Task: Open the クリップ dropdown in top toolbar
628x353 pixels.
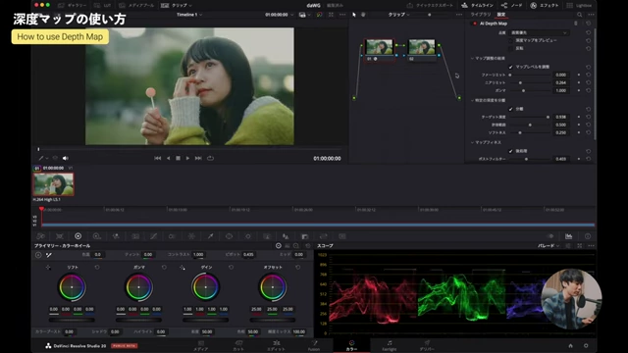Action: click(x=177, y=5)
